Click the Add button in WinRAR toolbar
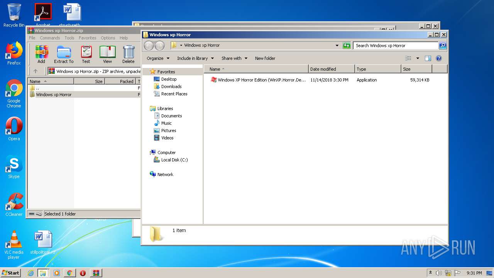Viewport: 494px width, 278px height. coord(41,54)
